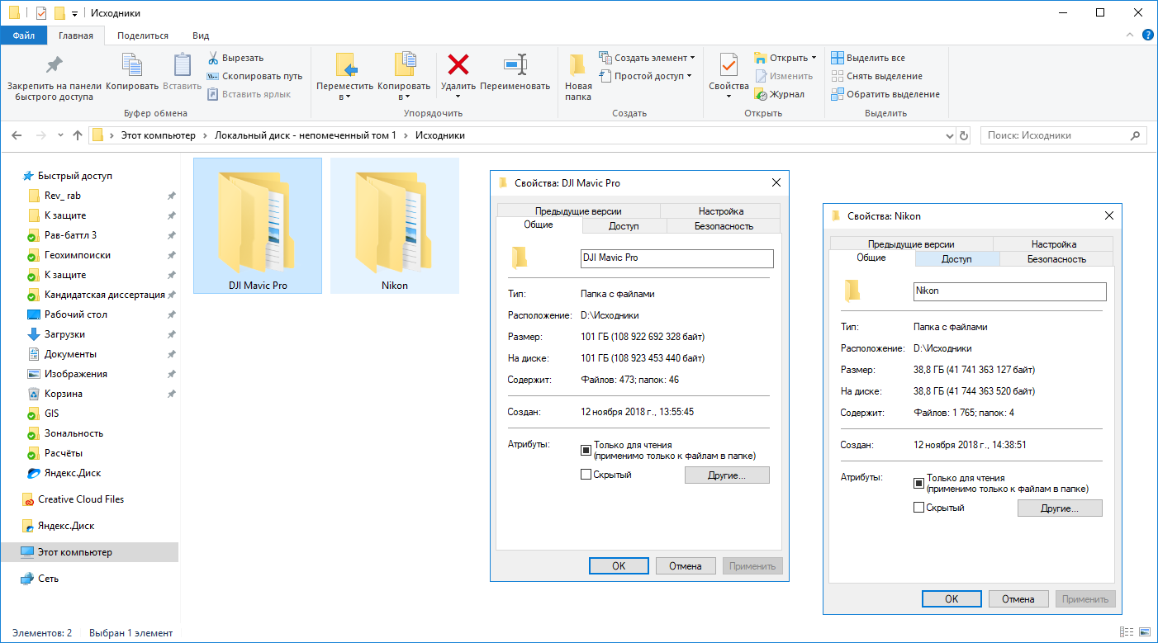1158x643 pixels.
Task: Invert selection with Обратить выделение
Action: (885, 94)
